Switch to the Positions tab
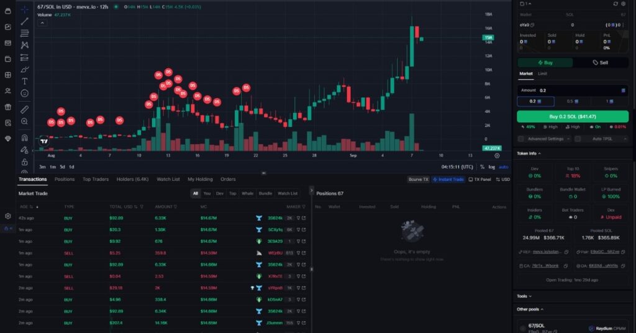This screenshot has width=636, height=333. (65, 180)
